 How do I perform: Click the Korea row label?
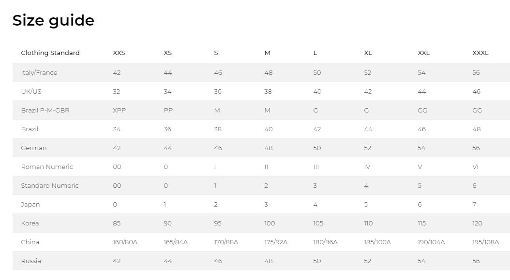[30, 223]
